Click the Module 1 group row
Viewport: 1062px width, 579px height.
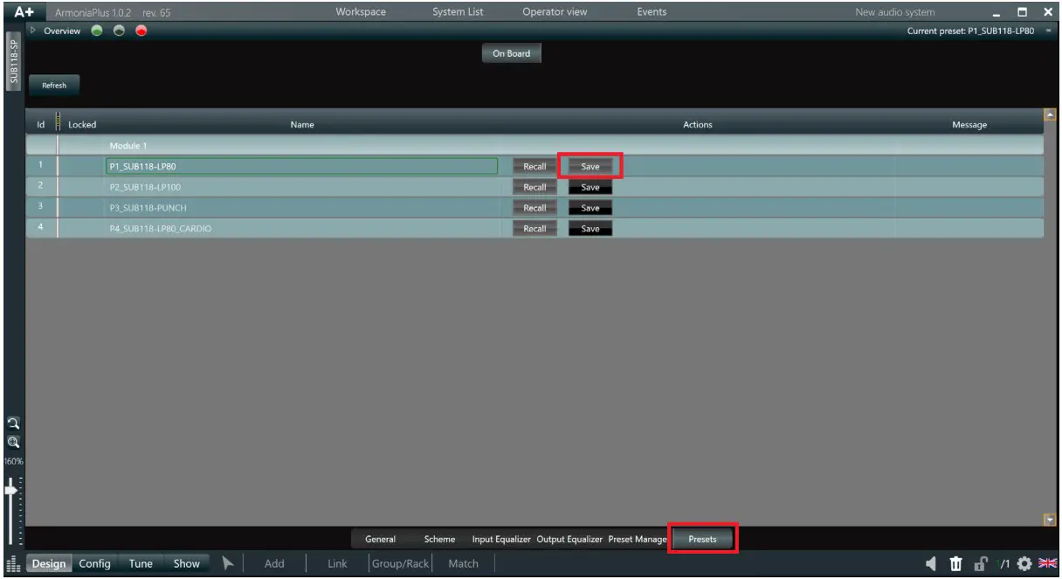click(534, 145)
